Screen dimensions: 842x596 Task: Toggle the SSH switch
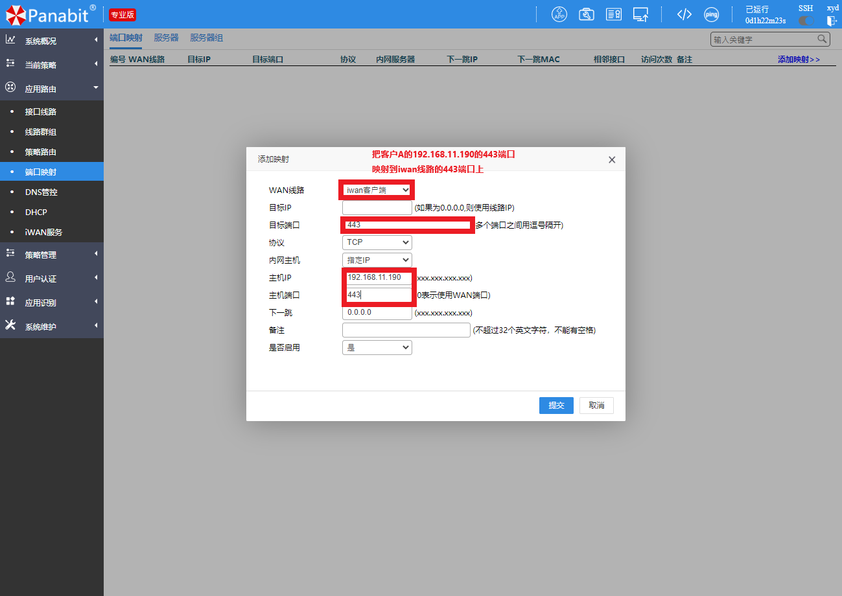coord(806,21)
